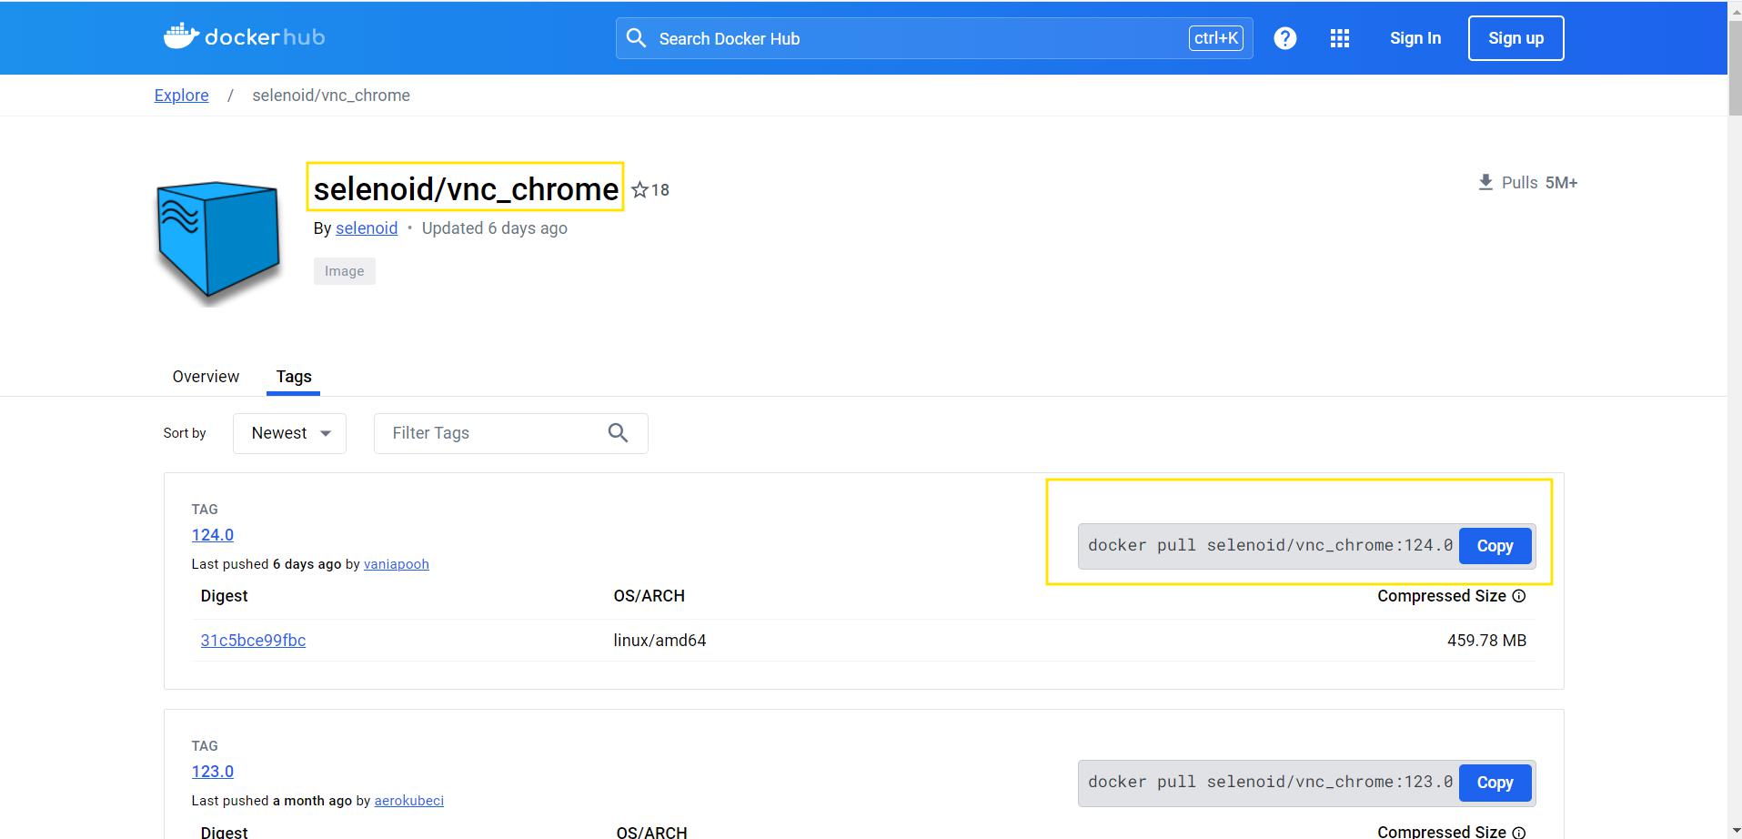
Task: Click the Image category badge
Action: [x=345, y=271]
